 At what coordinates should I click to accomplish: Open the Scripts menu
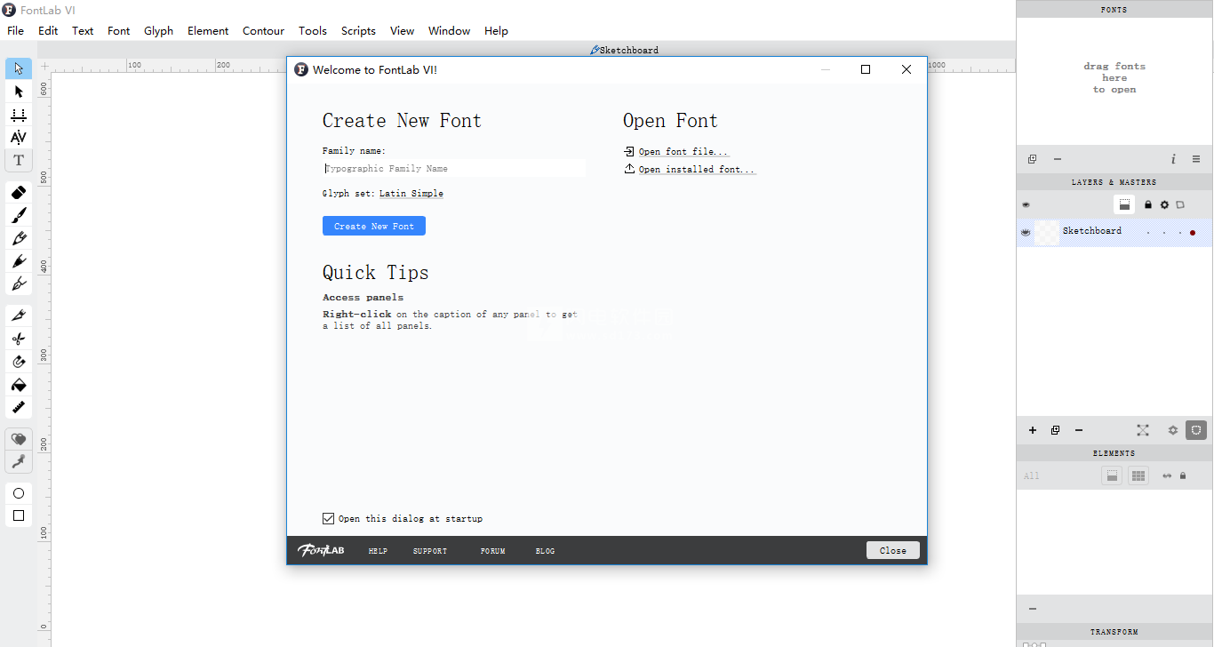(358, 31)
